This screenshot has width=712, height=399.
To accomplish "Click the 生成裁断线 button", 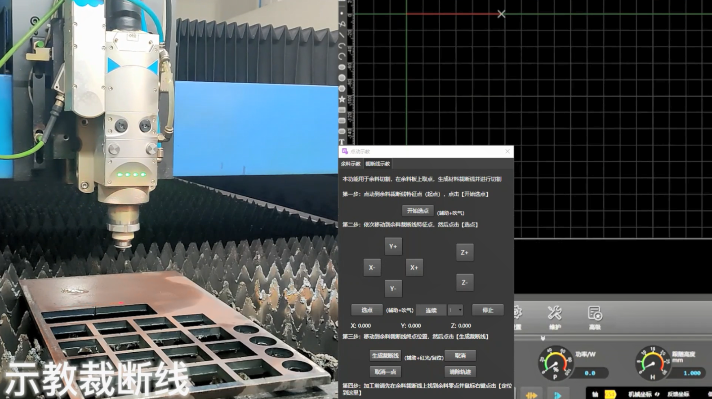I will (385, 356).
